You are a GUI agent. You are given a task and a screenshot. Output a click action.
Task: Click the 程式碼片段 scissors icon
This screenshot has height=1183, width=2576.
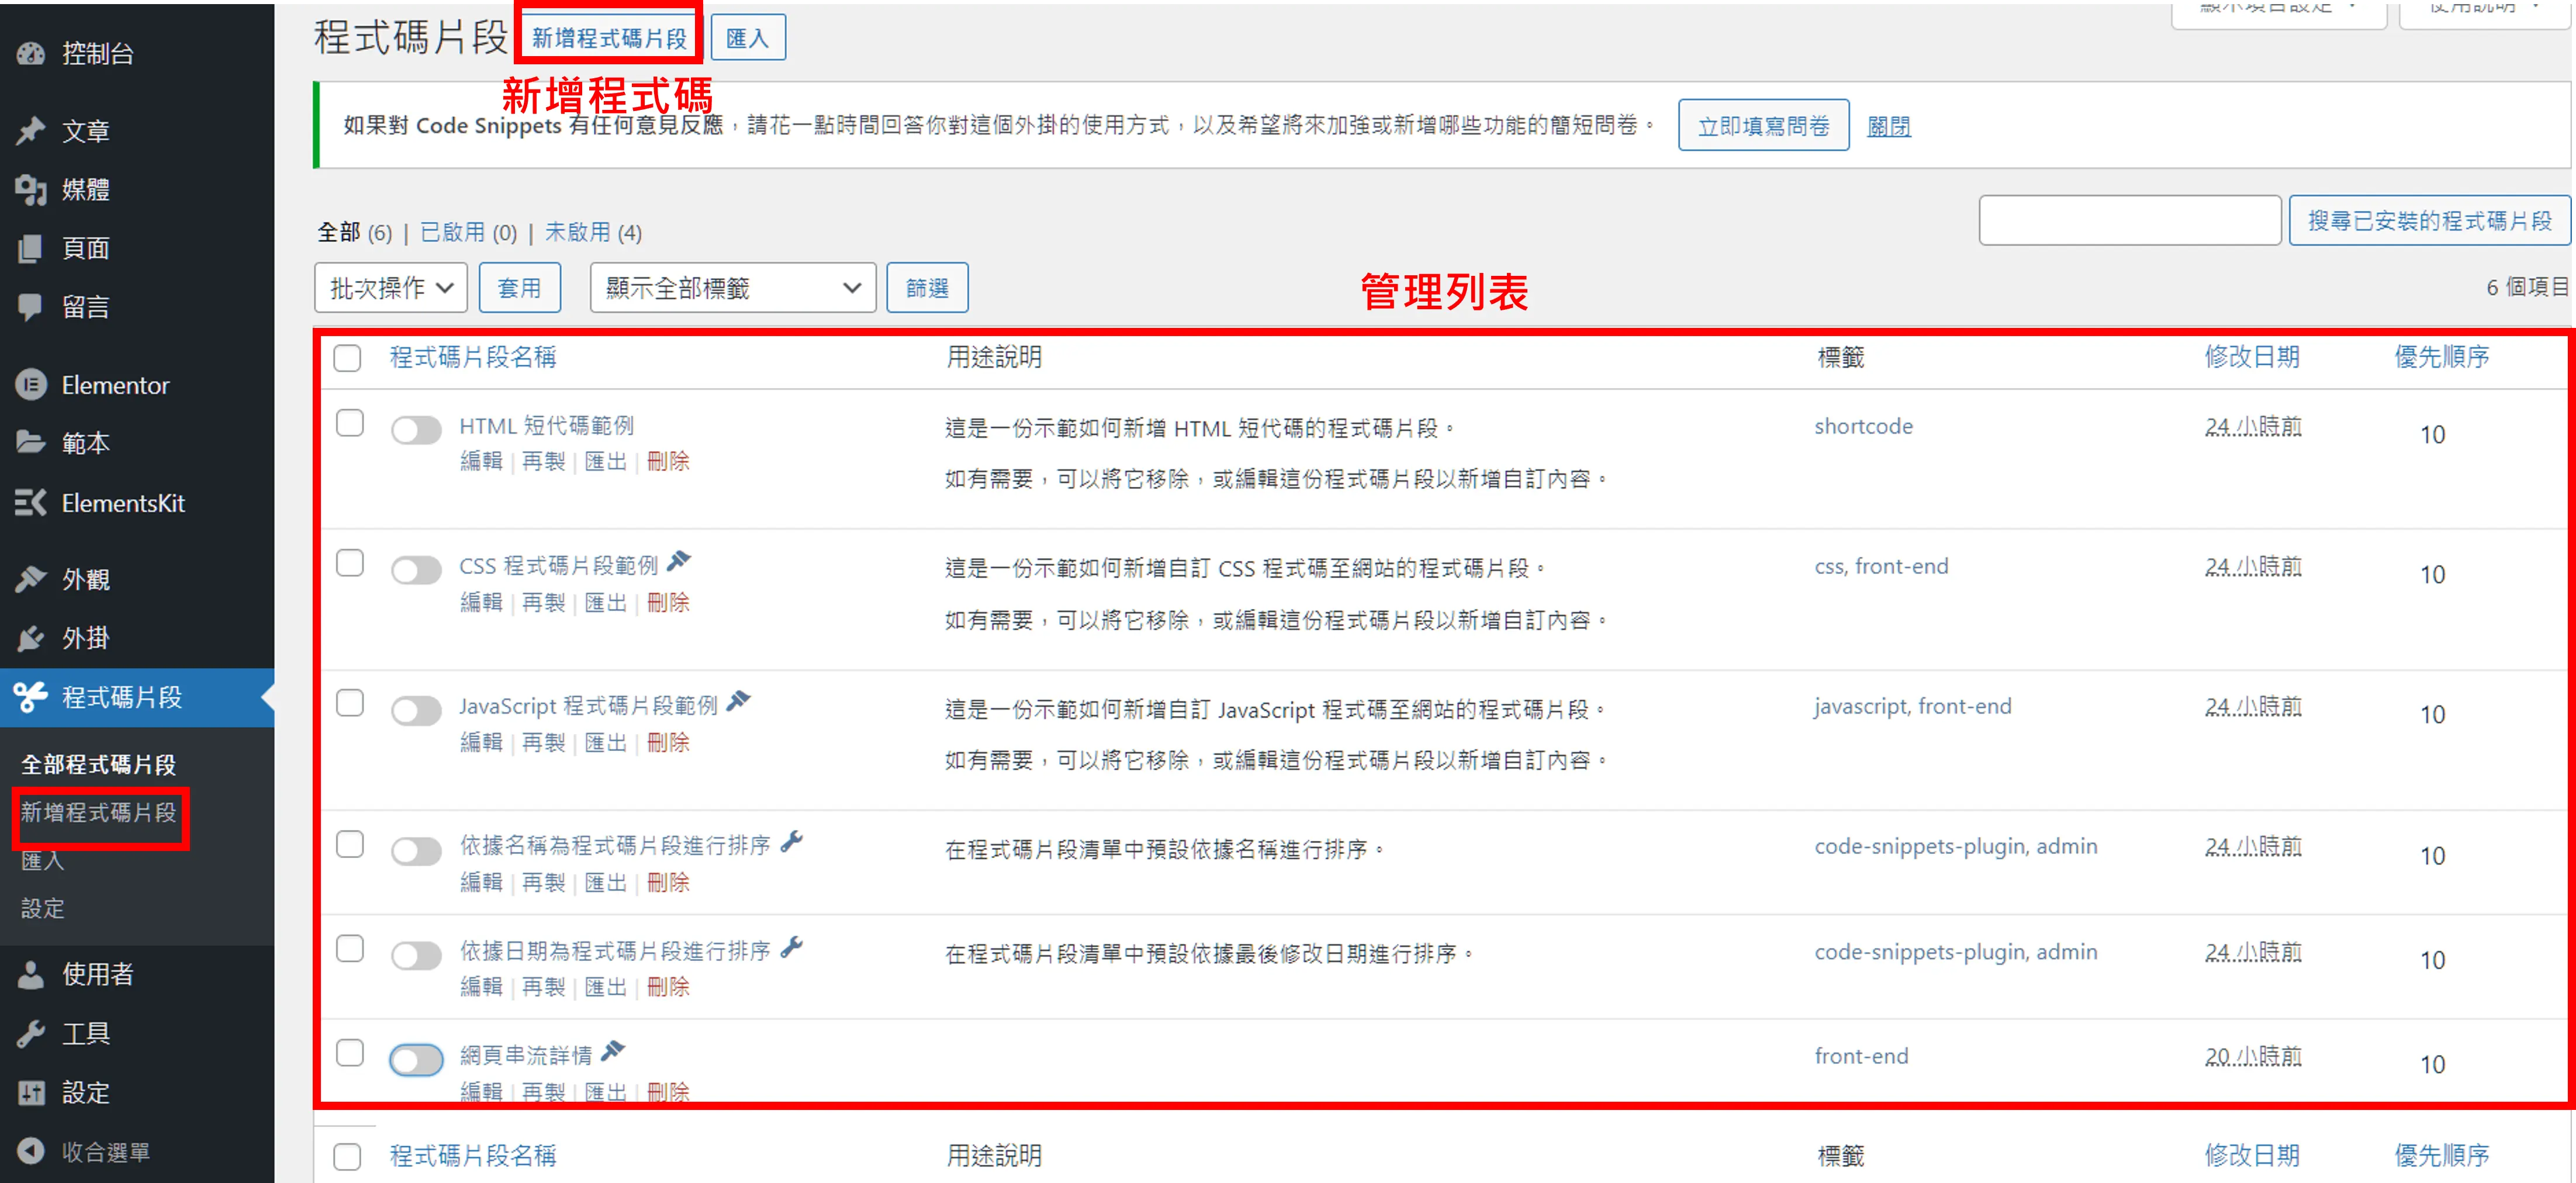point(30,697)
